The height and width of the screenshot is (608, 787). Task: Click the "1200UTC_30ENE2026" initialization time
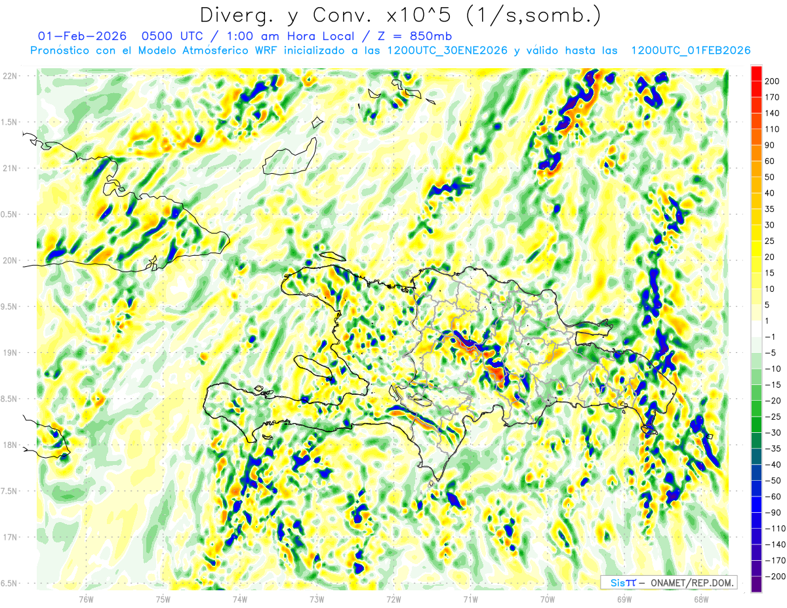(448, 51)
